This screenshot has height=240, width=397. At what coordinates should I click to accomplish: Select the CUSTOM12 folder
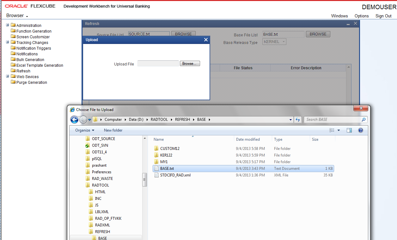pyautogui.click(x=170, y=148)
